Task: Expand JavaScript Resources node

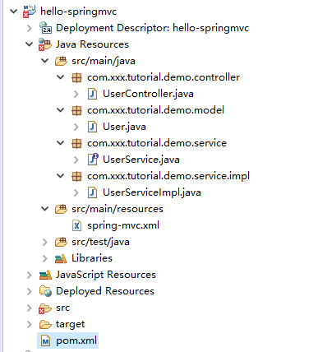Action: click(30, 275)
